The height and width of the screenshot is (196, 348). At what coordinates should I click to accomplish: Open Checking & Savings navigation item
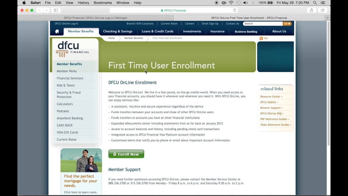118,31
